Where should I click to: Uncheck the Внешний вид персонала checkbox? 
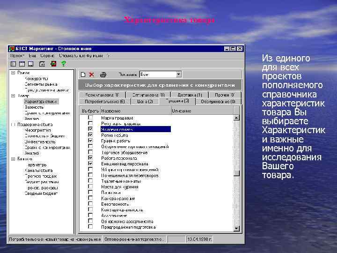point(90,164)
